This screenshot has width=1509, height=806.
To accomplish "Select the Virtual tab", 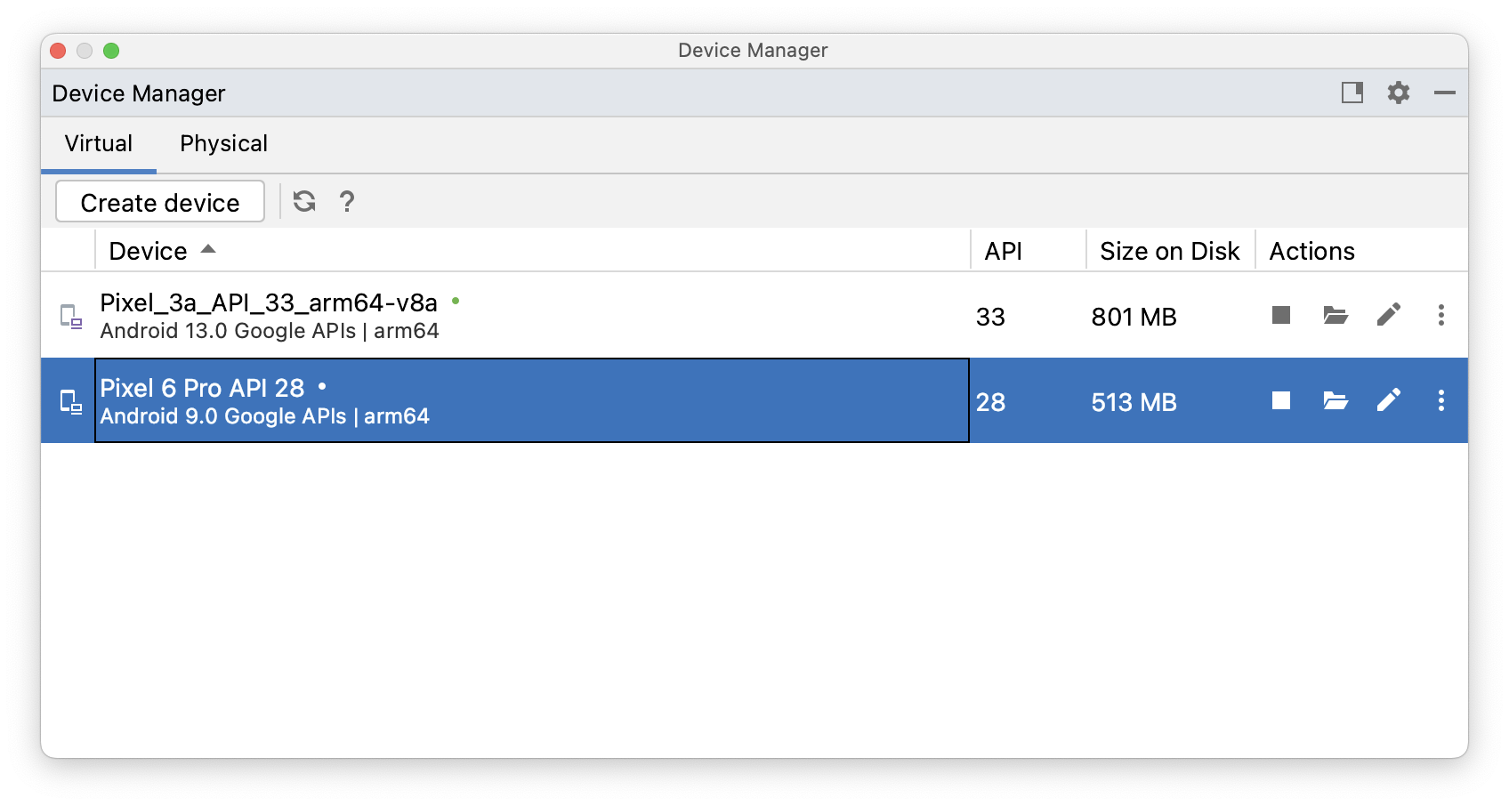I will (99, 144).
